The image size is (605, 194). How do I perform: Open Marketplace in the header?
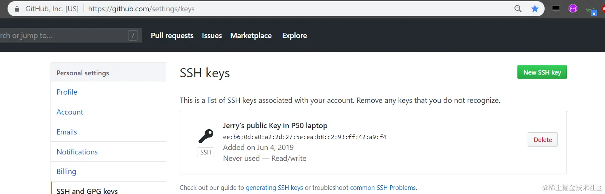pos(251,35)
